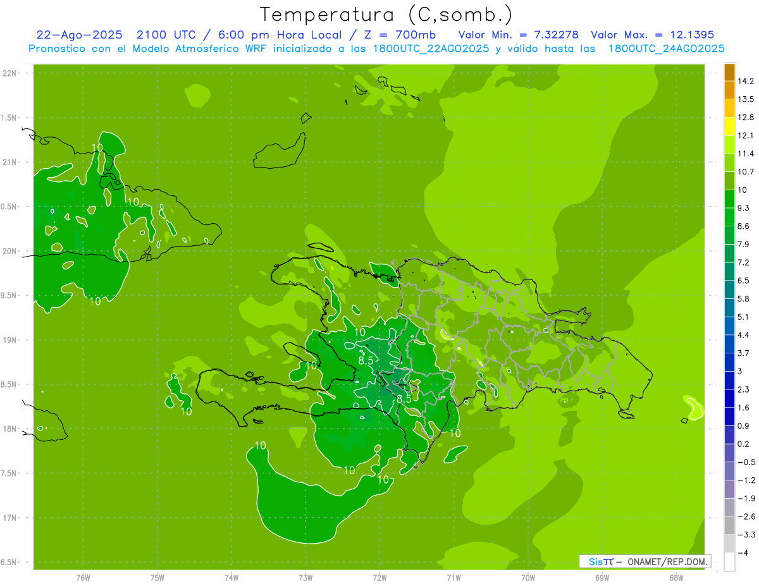
Task: Select valid-until time "1800UTC_24AGO2025"
Action: click(666, 49)
